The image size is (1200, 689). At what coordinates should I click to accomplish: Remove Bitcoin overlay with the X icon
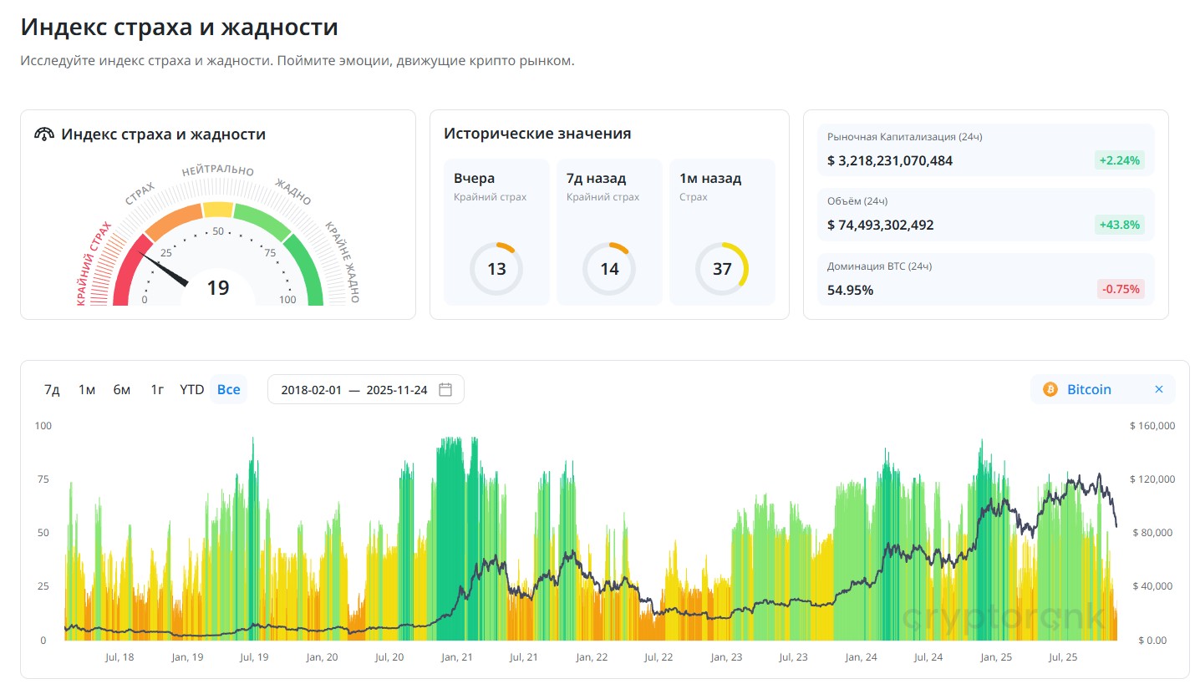(1158, 389)
